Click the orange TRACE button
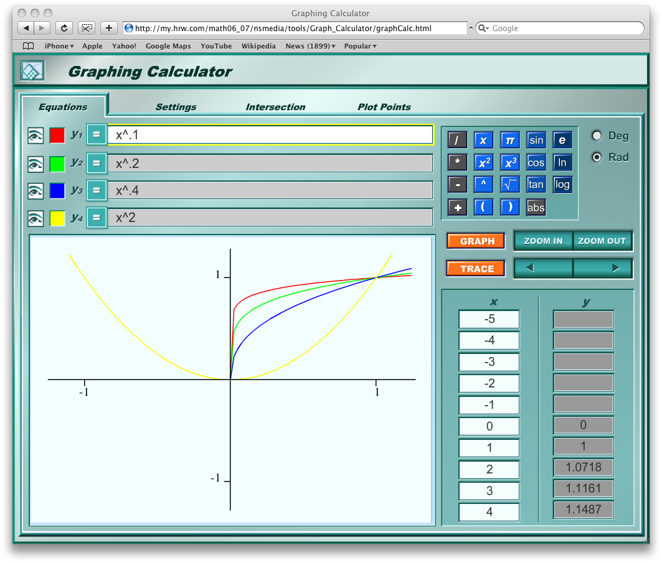 (x=476, y=269)
